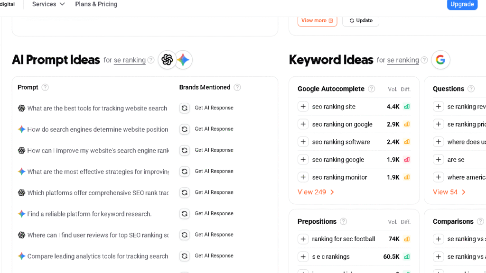Click the Brands Mentioned help icon

pos(237,87)
